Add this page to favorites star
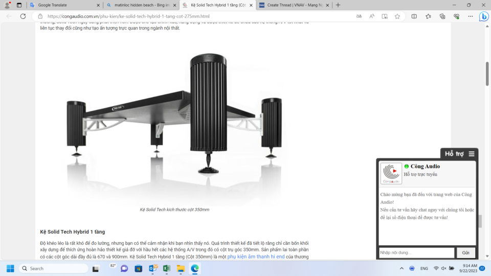Image resolution: width=491 pixels, height=276 pixels. tap(397, 16)
